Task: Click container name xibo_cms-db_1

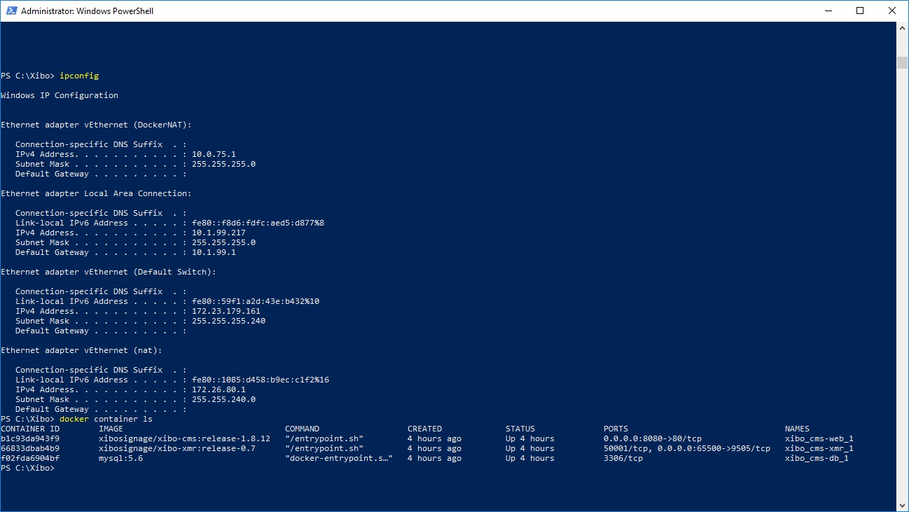Action: 817,458
